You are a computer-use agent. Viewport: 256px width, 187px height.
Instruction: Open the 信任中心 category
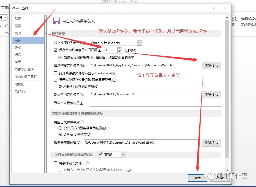click(28, 92)
